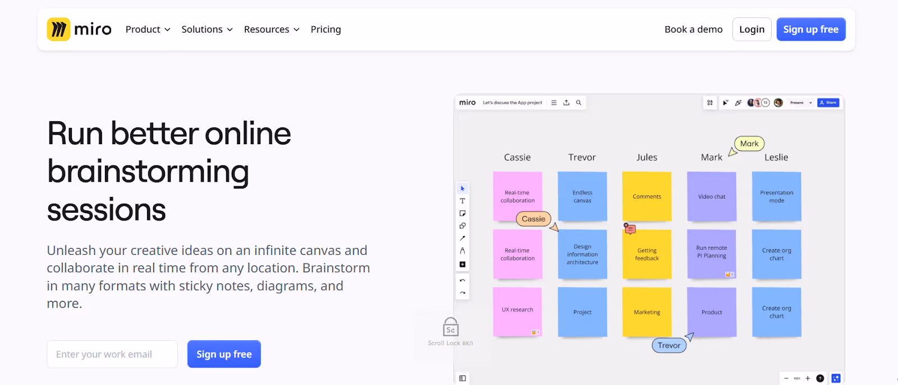The height and width of the screenshot is (385, 898).
Task: Select the Run remote PI Planning note
Action: coord(712,254)
